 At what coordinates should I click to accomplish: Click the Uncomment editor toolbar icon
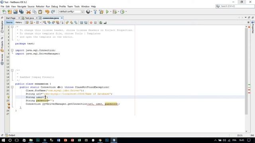coord(105,23)
